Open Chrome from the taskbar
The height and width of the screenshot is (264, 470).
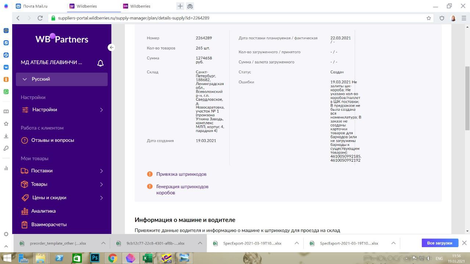coord(112,258)
